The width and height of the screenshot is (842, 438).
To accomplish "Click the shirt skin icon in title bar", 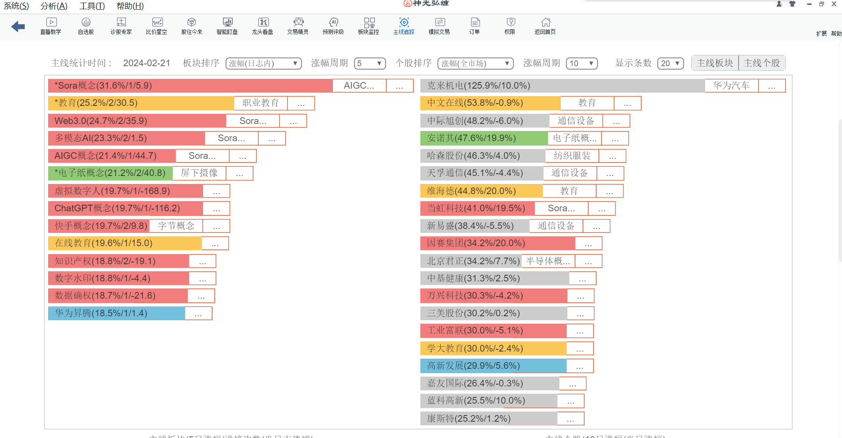I will [793, 4].
